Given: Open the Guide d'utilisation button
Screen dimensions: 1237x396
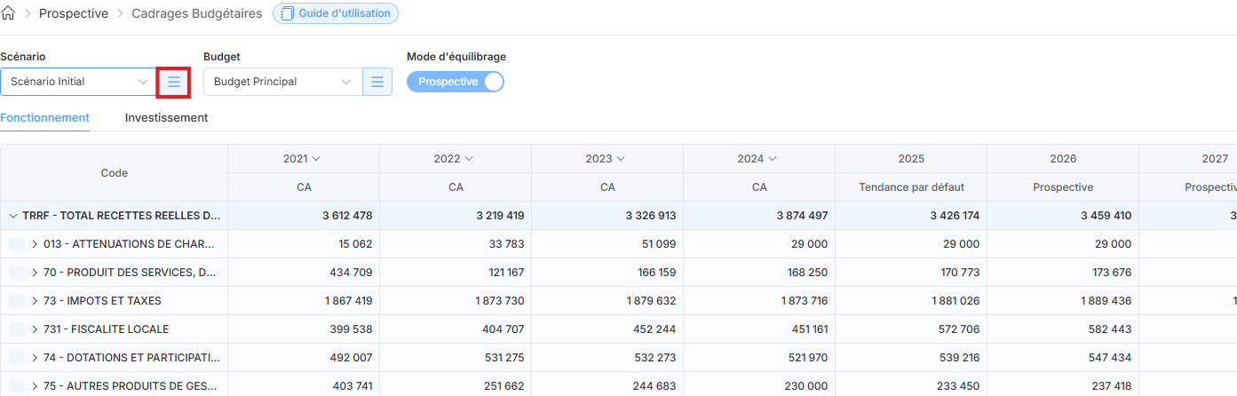Looking at the screenshot, I should [x=336, y=13].
